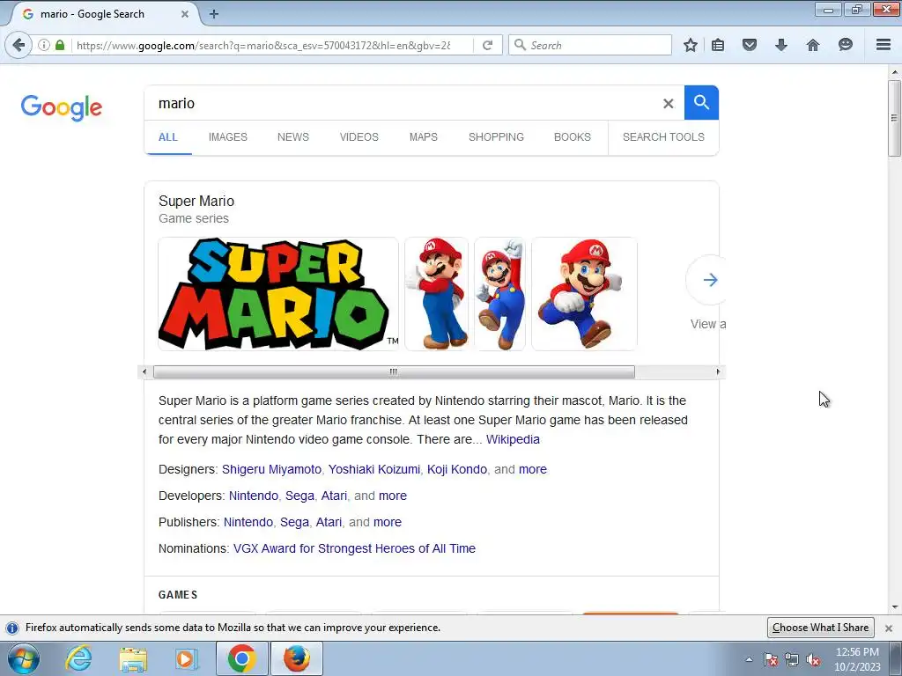
Task: Select the ALL search tab
Action: point(168,136)
